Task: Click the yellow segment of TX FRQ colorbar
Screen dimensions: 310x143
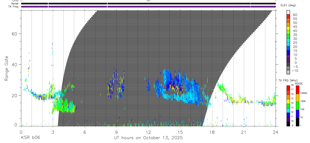Action: 288,101
